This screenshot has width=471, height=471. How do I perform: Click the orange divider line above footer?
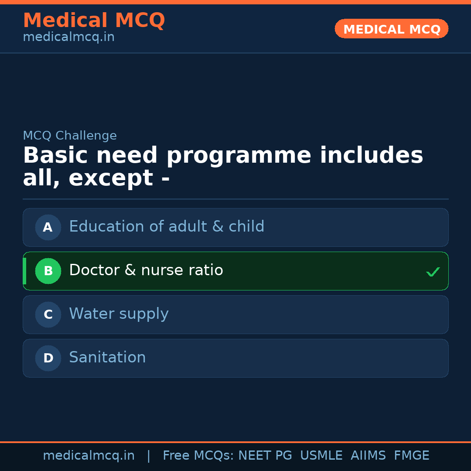pyautogui.click(x=235, y=441)
